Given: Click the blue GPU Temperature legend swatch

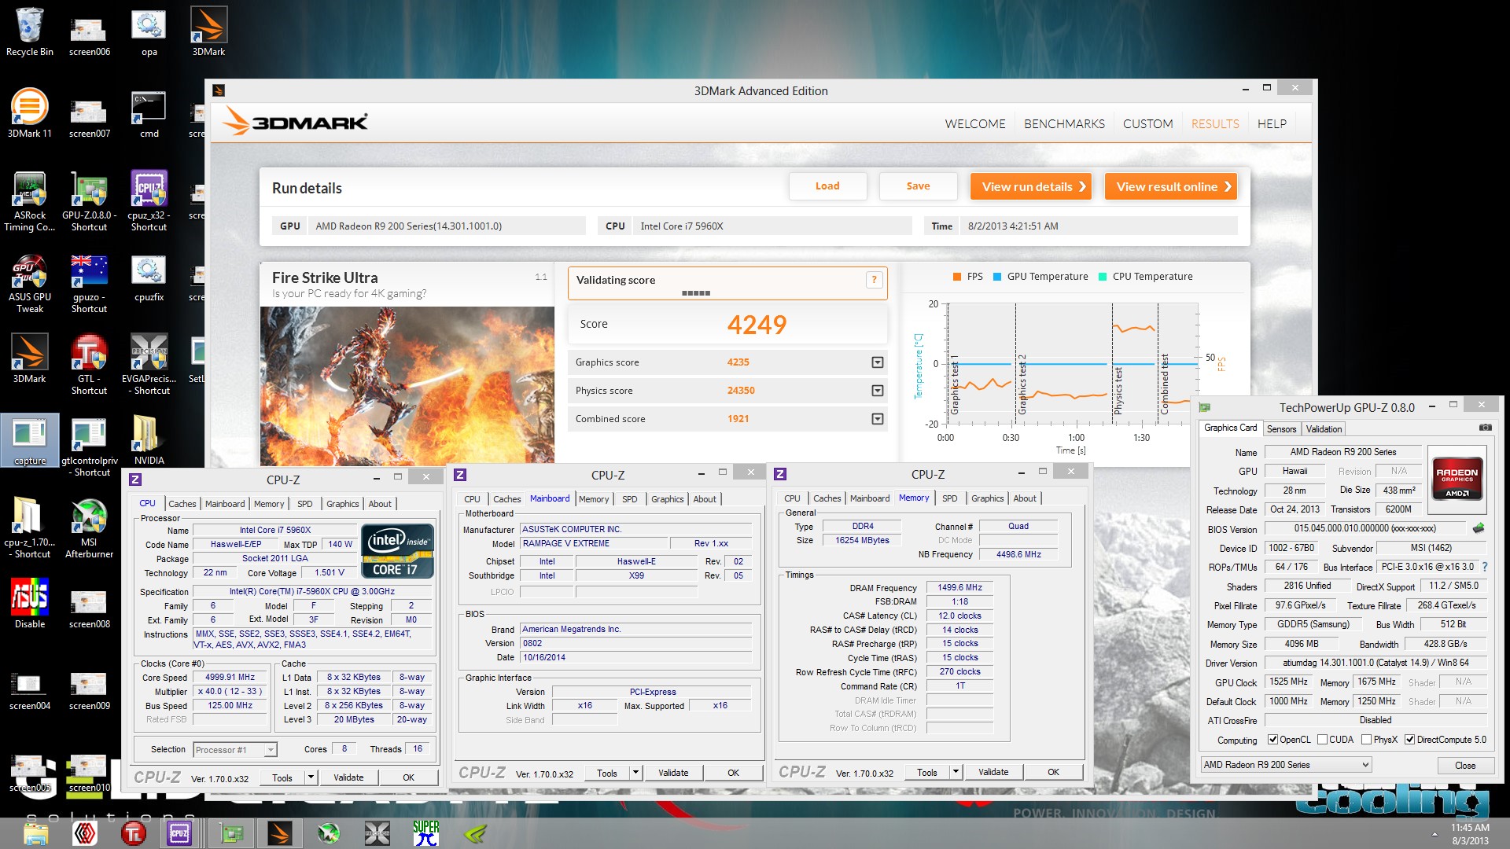Looking at the screenshot, I should [x=997, y=277].
